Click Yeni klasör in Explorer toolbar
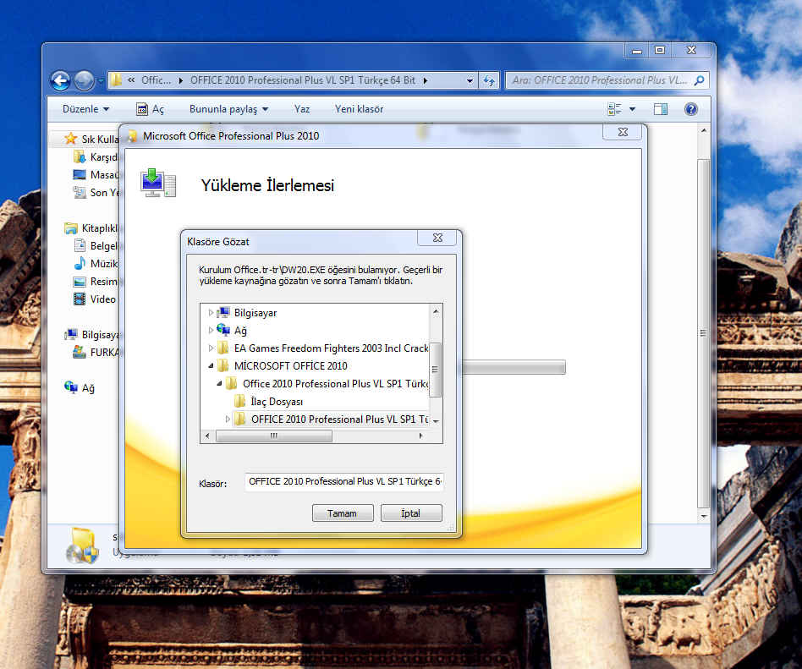The width and height of the screenshot is (802, 669). [359, 109]
